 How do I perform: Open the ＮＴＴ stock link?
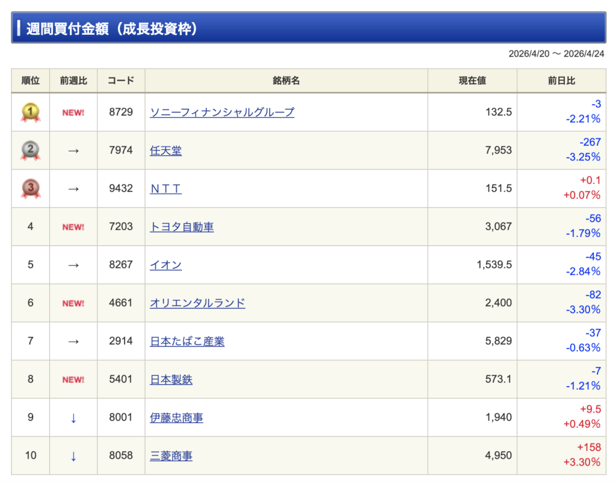tap(165, 188)
